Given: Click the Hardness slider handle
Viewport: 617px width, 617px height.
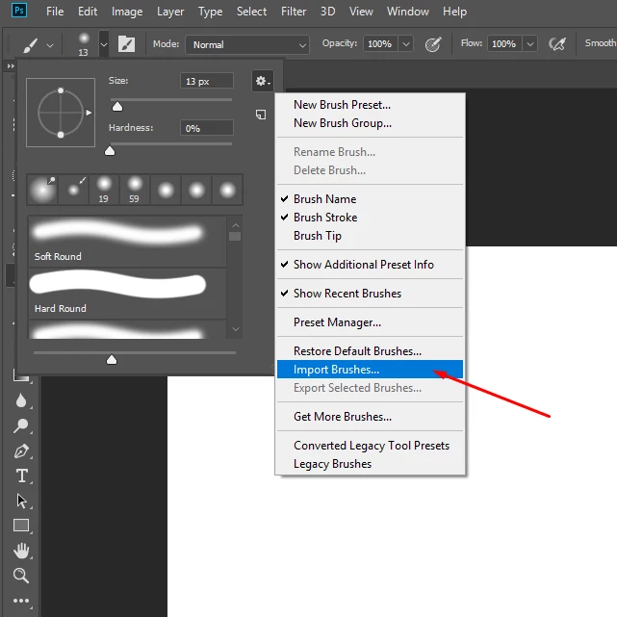Looking at the screenshot, I should pyautogui.click(x=110, y=151).
